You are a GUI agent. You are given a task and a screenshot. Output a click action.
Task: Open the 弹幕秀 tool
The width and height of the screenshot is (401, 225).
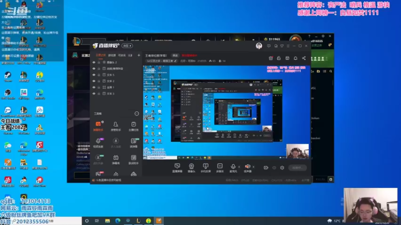coord(116,159)
